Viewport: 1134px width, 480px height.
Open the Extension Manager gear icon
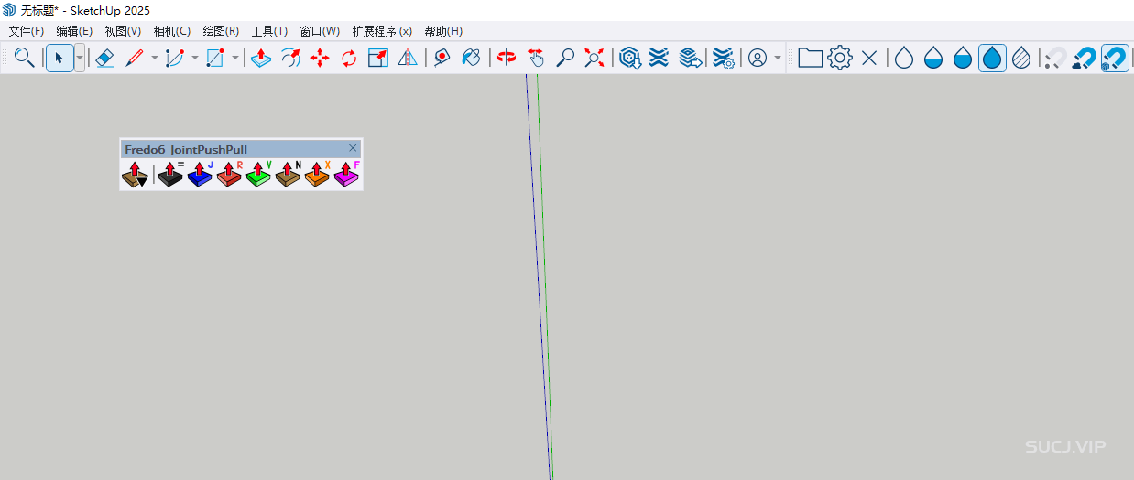pyautogui.click(x=724, y=58)
